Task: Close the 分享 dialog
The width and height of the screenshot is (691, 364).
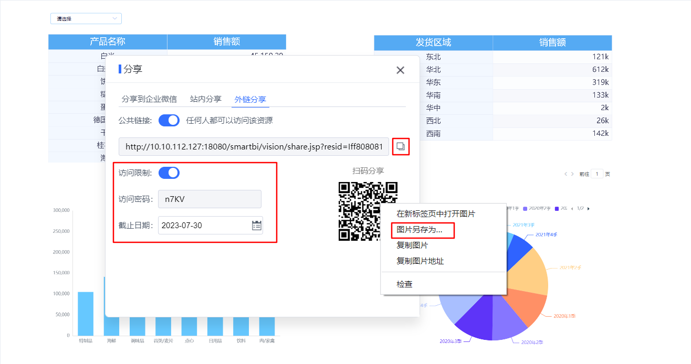Action: (x=400, y=70)
